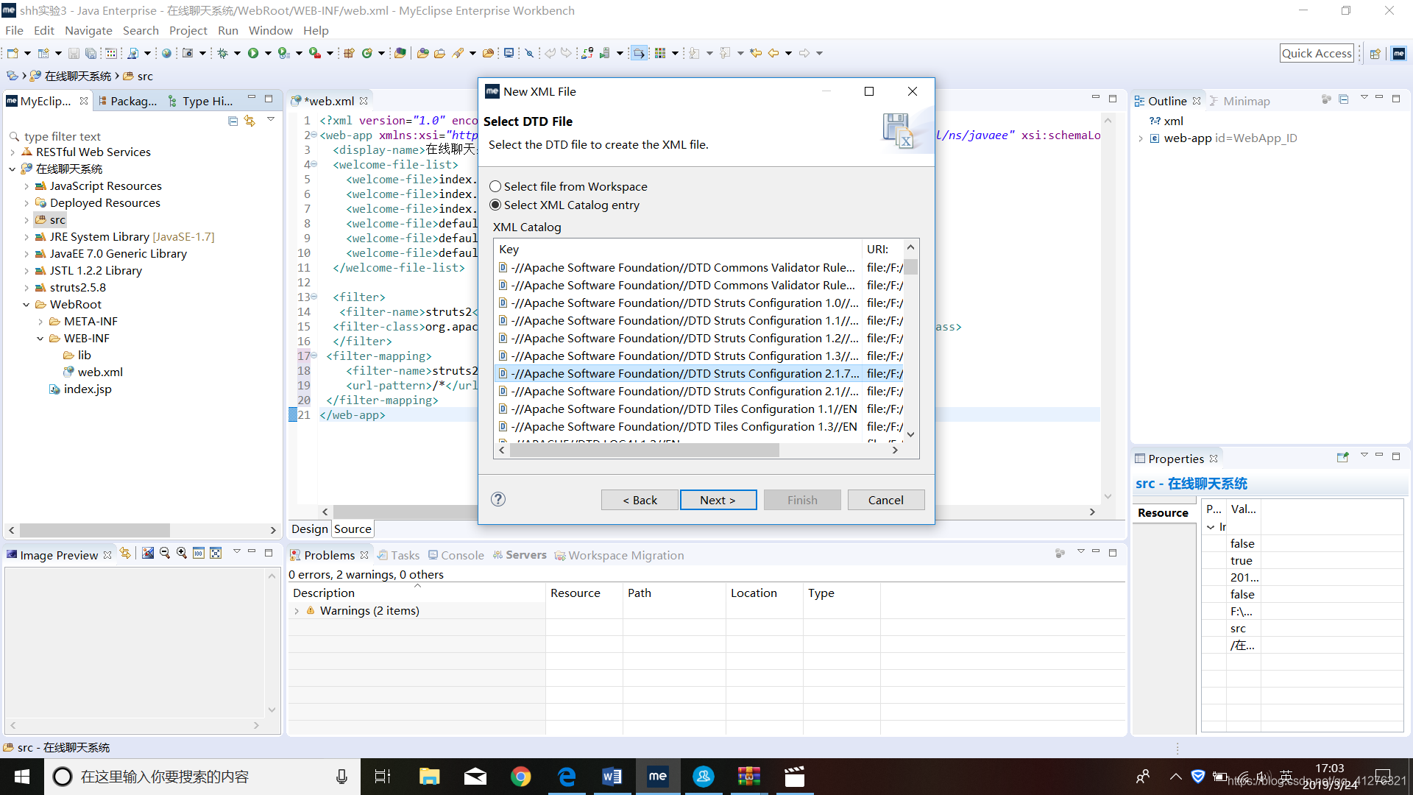This screenshot has height=795, width=1413.
Task: Select 'Select XML Catalog entry' radio button
Action: point(494,204)
